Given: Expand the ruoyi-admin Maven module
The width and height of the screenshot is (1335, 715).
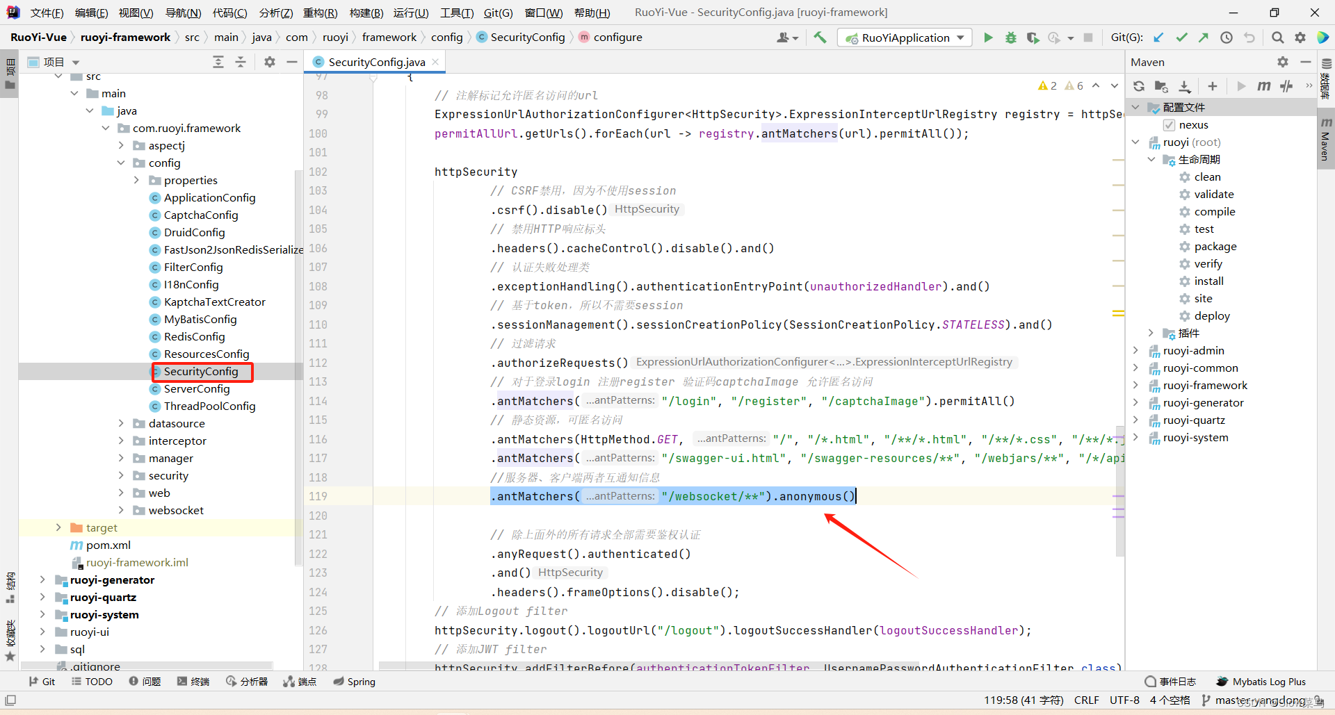Looking at the screenshot, I should (1136, 350).
